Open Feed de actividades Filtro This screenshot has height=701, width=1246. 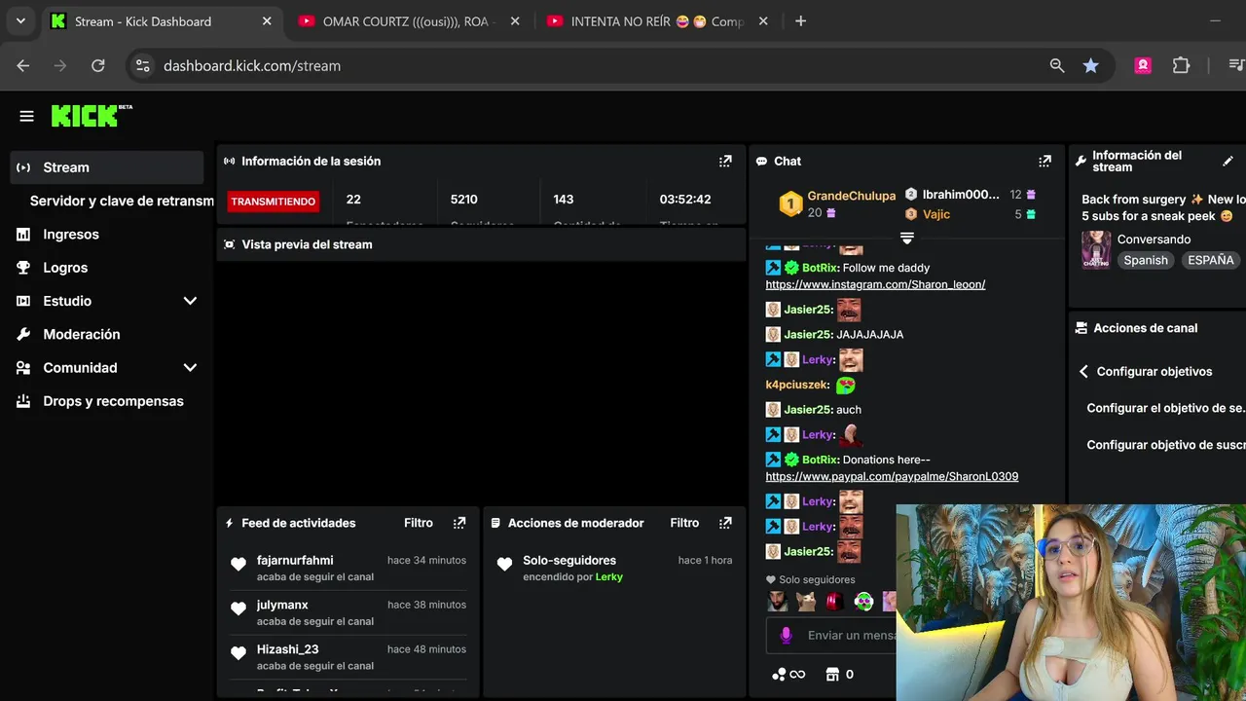pyautogui.click(x=419, y=524)
